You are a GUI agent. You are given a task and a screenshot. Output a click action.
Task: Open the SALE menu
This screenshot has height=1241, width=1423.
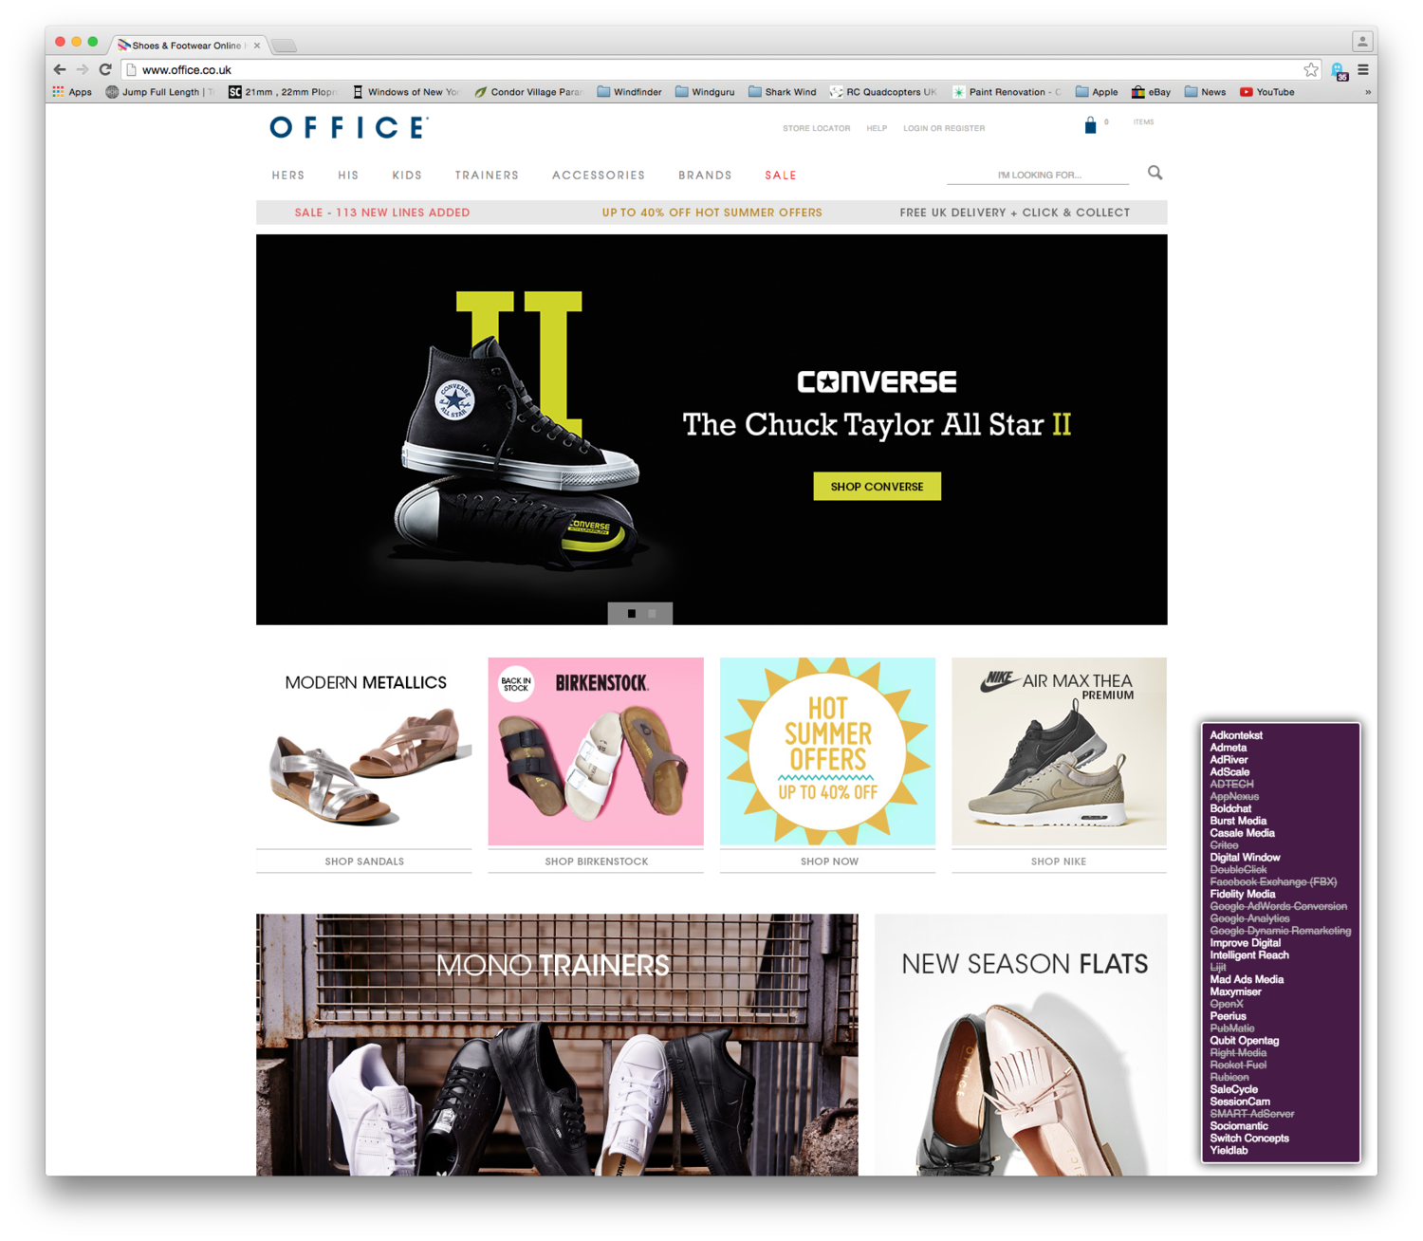tap(781, 176)
